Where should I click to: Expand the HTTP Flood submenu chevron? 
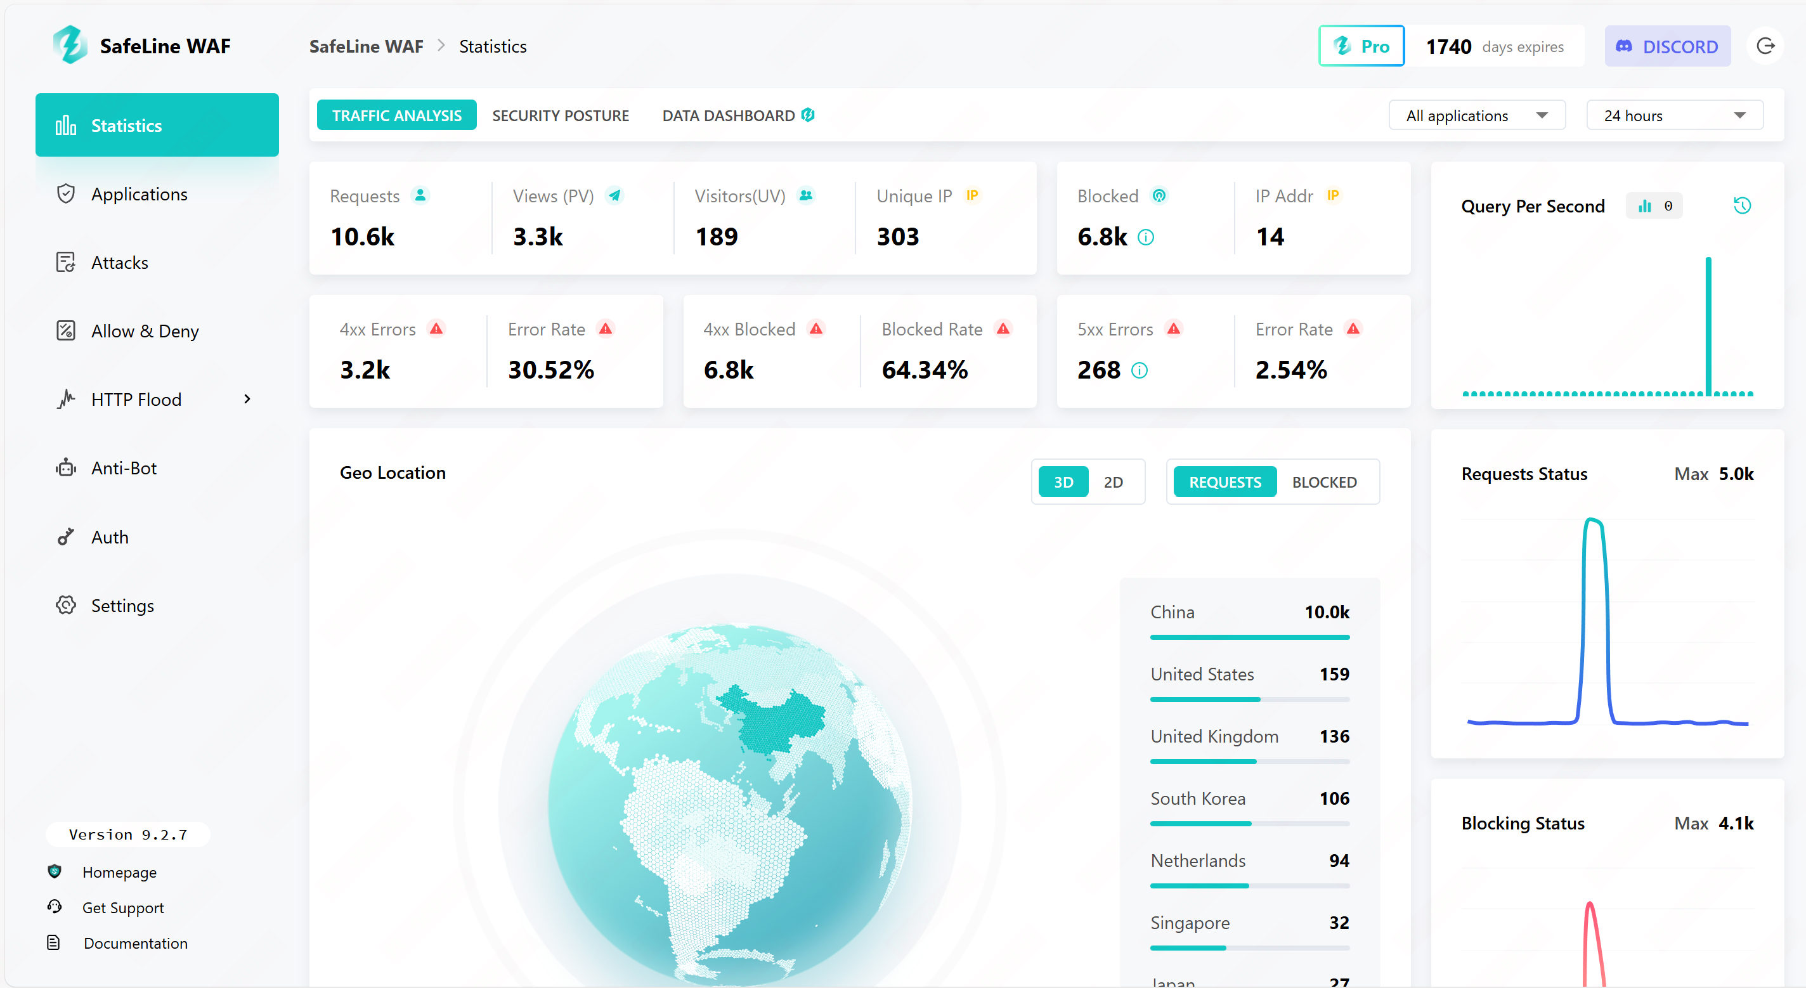point(247,399)
